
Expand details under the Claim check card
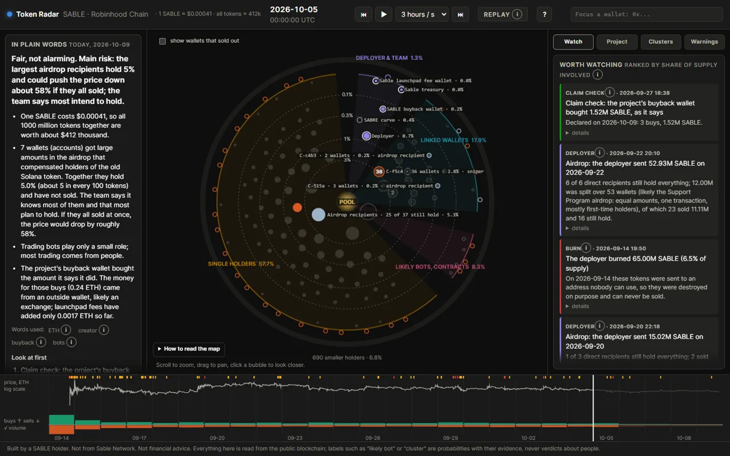click(577, 133)
